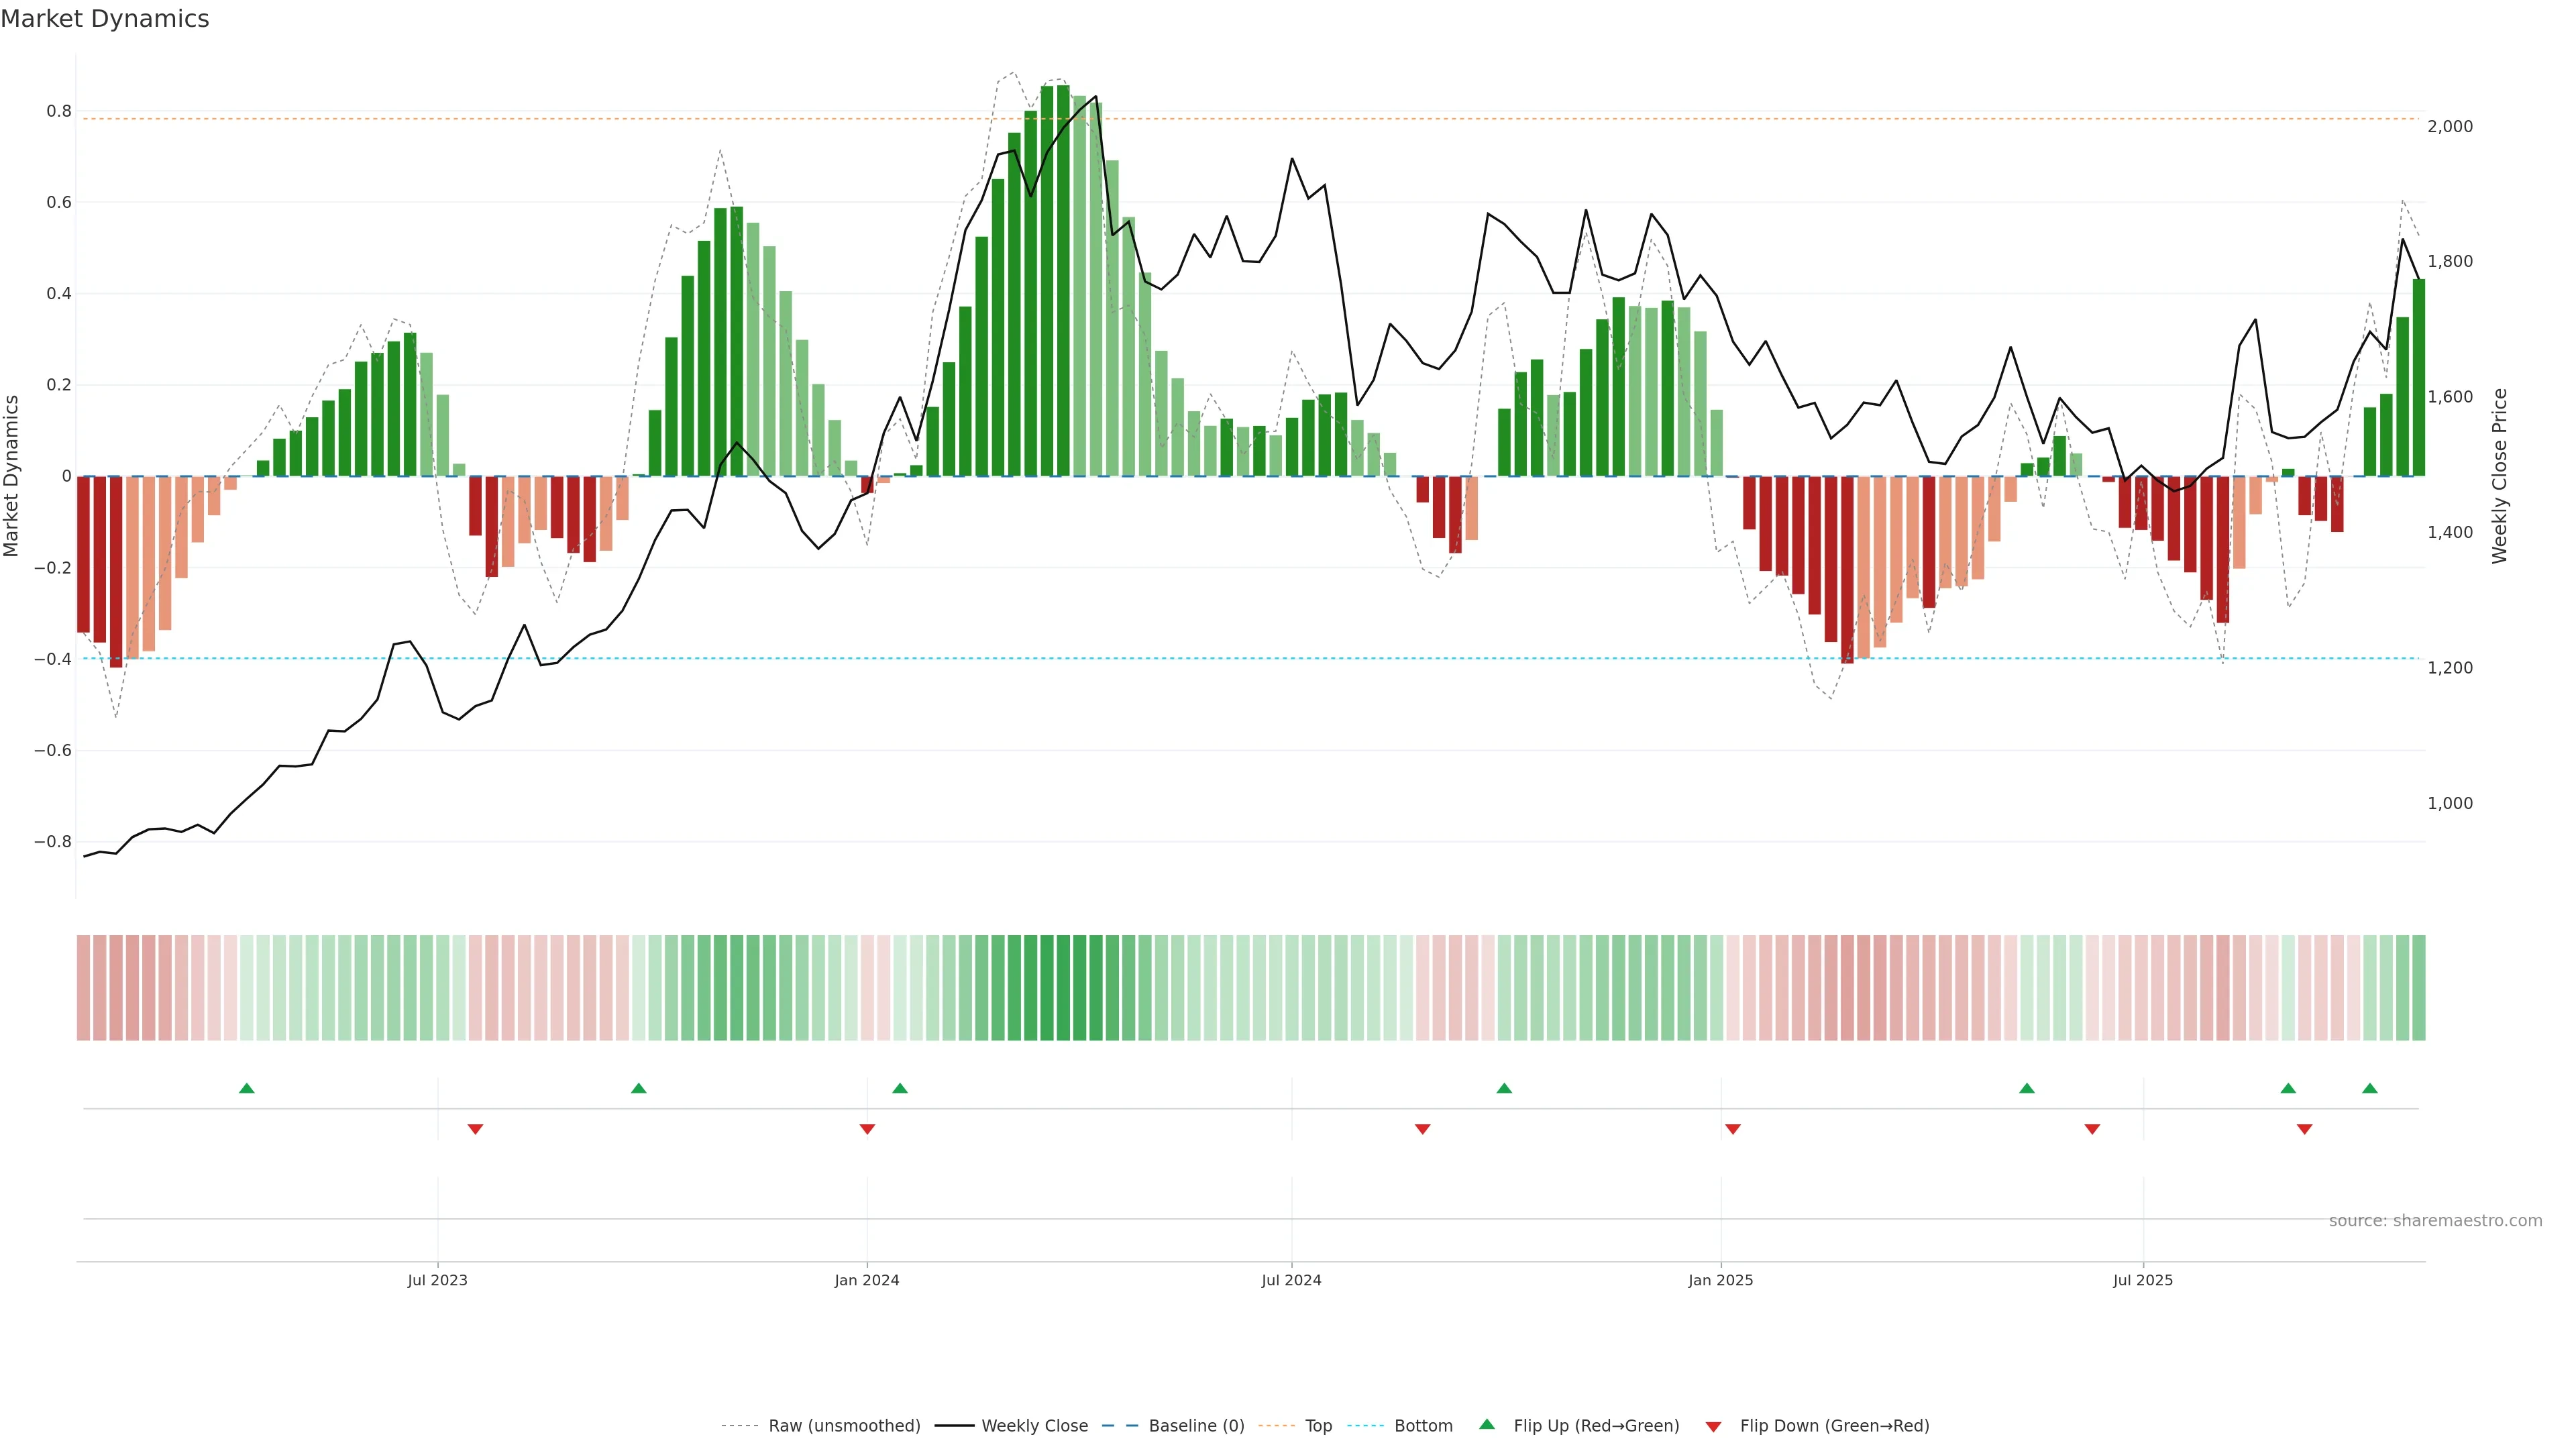Click the last green Flip Up triangle marker
The width and height of the screenshot is (2576, 1449).
pos(2369,1088)
